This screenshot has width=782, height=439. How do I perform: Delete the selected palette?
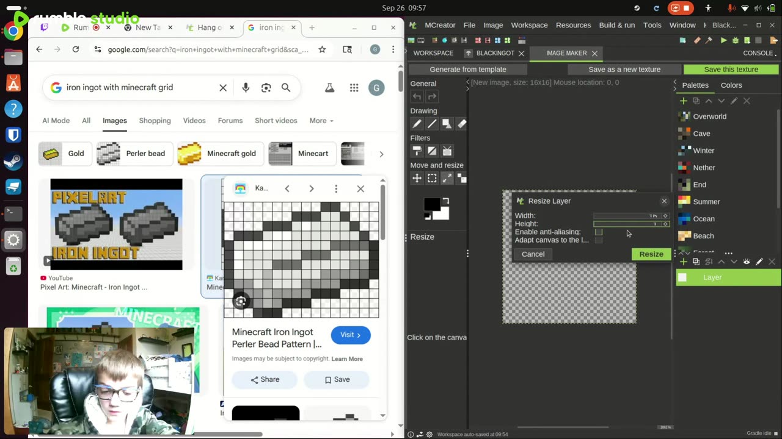(x=747, y=101)
